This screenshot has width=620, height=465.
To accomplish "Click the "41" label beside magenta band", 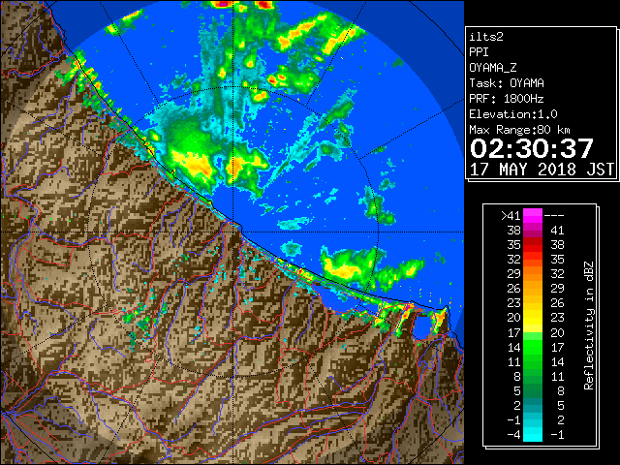I will click(x=558, y=231).
